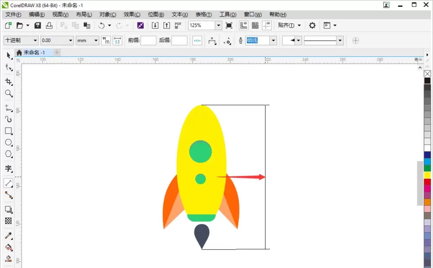Print the document
This screenshot has height=268, width=433.
(x=49, y=26)
